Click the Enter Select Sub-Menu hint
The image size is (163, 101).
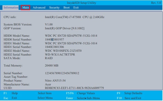point(83,98)
